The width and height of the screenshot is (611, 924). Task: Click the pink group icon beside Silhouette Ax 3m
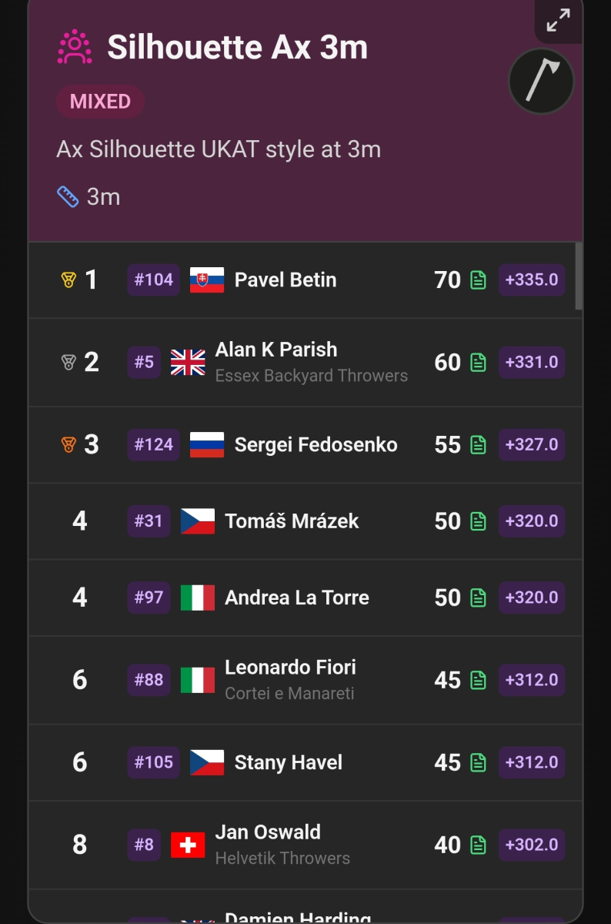point(75,47)
